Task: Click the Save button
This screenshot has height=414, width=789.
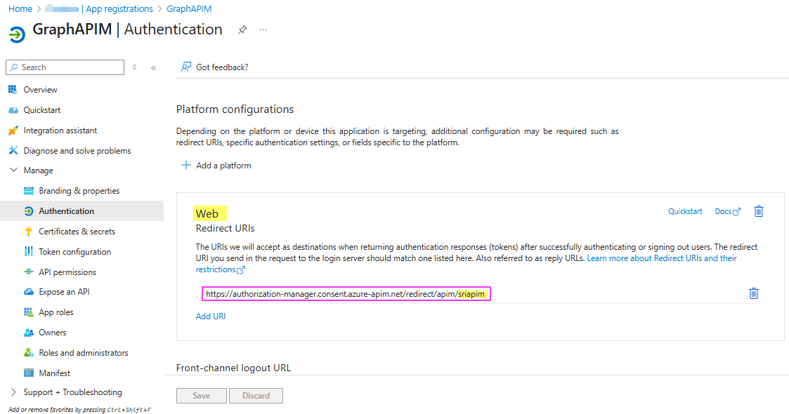Action: (x=201, y=396)
